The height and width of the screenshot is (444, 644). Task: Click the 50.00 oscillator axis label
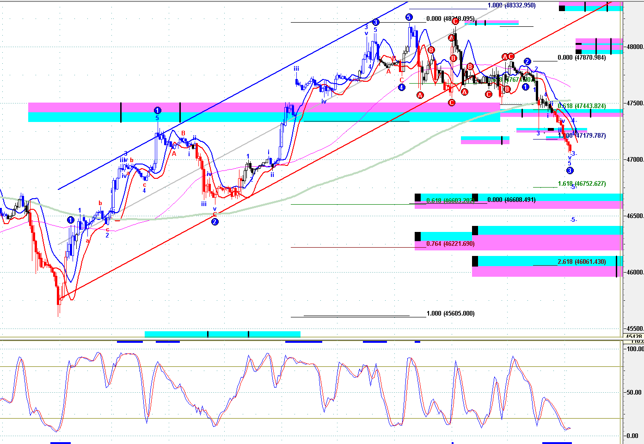pyautogui.click(x=634, y=392)
